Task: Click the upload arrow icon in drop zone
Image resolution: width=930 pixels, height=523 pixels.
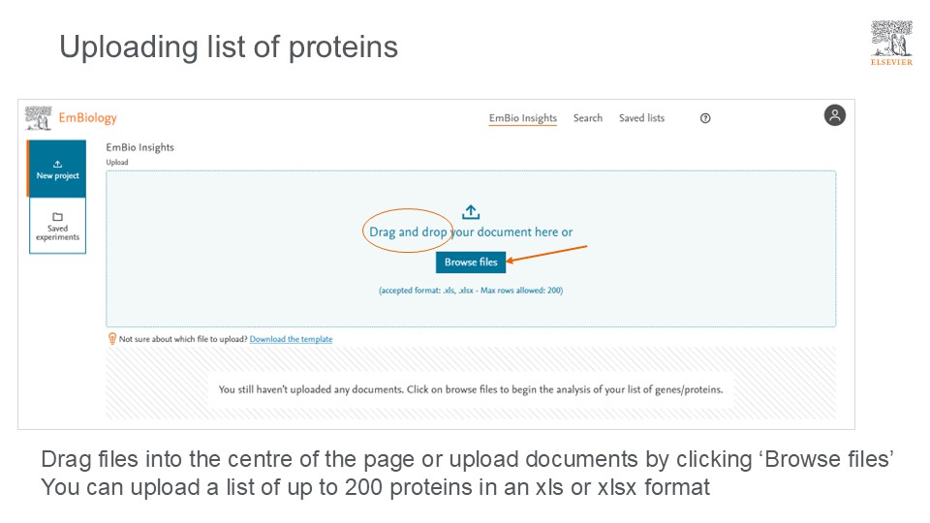Action: (x=471, y=212)
